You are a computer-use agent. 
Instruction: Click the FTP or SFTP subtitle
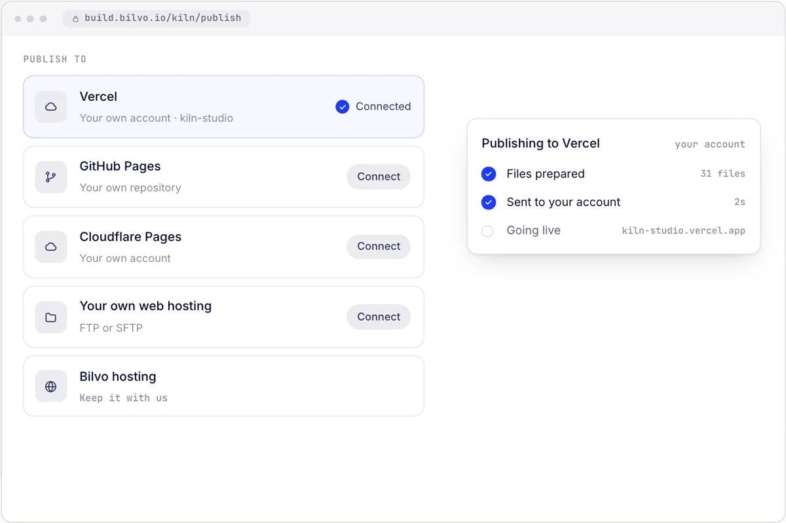click(x=111, y=328)
